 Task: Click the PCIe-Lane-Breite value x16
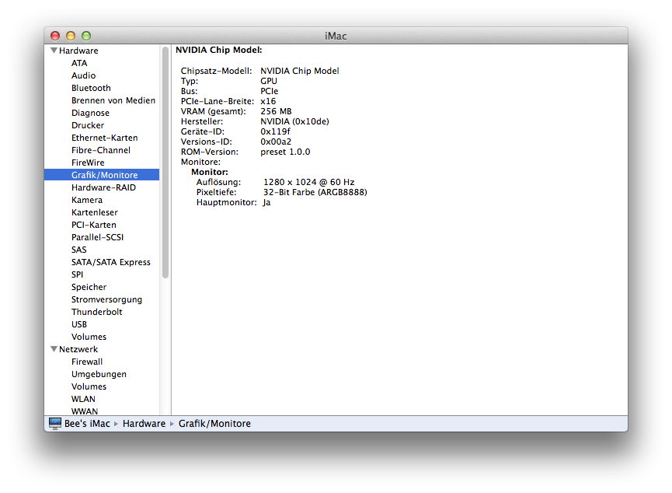click(x=268, y=101)
